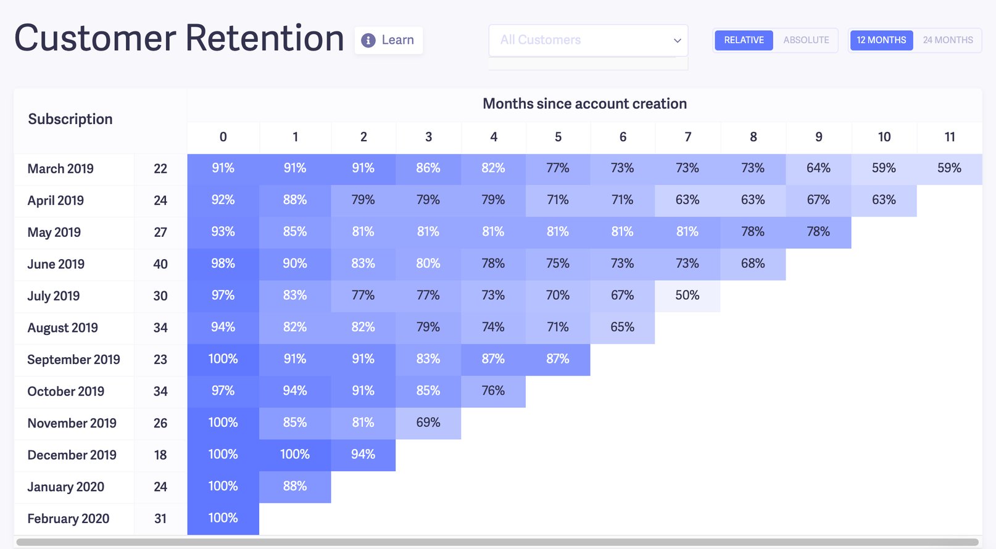The width and height of the screenshot is (996, 549).
Task: Click the month 0 column header
Action: pos(223,137)
